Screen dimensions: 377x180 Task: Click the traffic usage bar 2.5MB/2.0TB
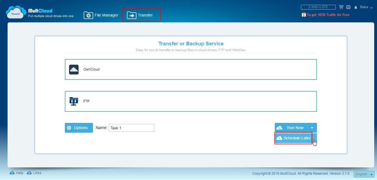click(x=318, y=7)
